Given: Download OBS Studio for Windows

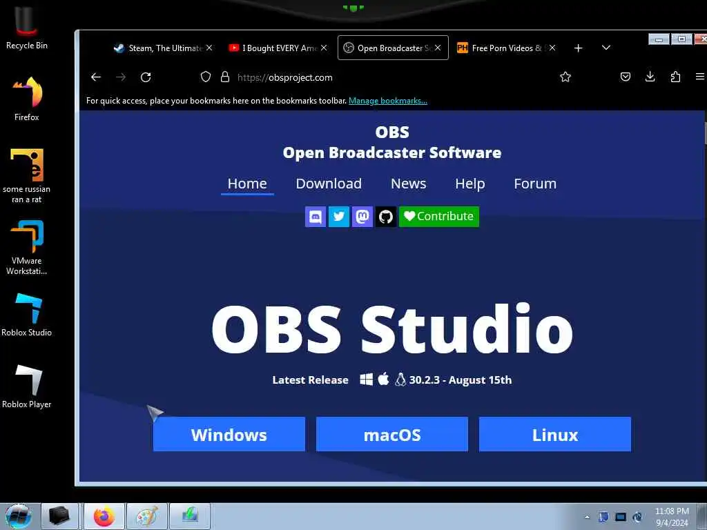Looking at the screenshot, I should [229, 434].
